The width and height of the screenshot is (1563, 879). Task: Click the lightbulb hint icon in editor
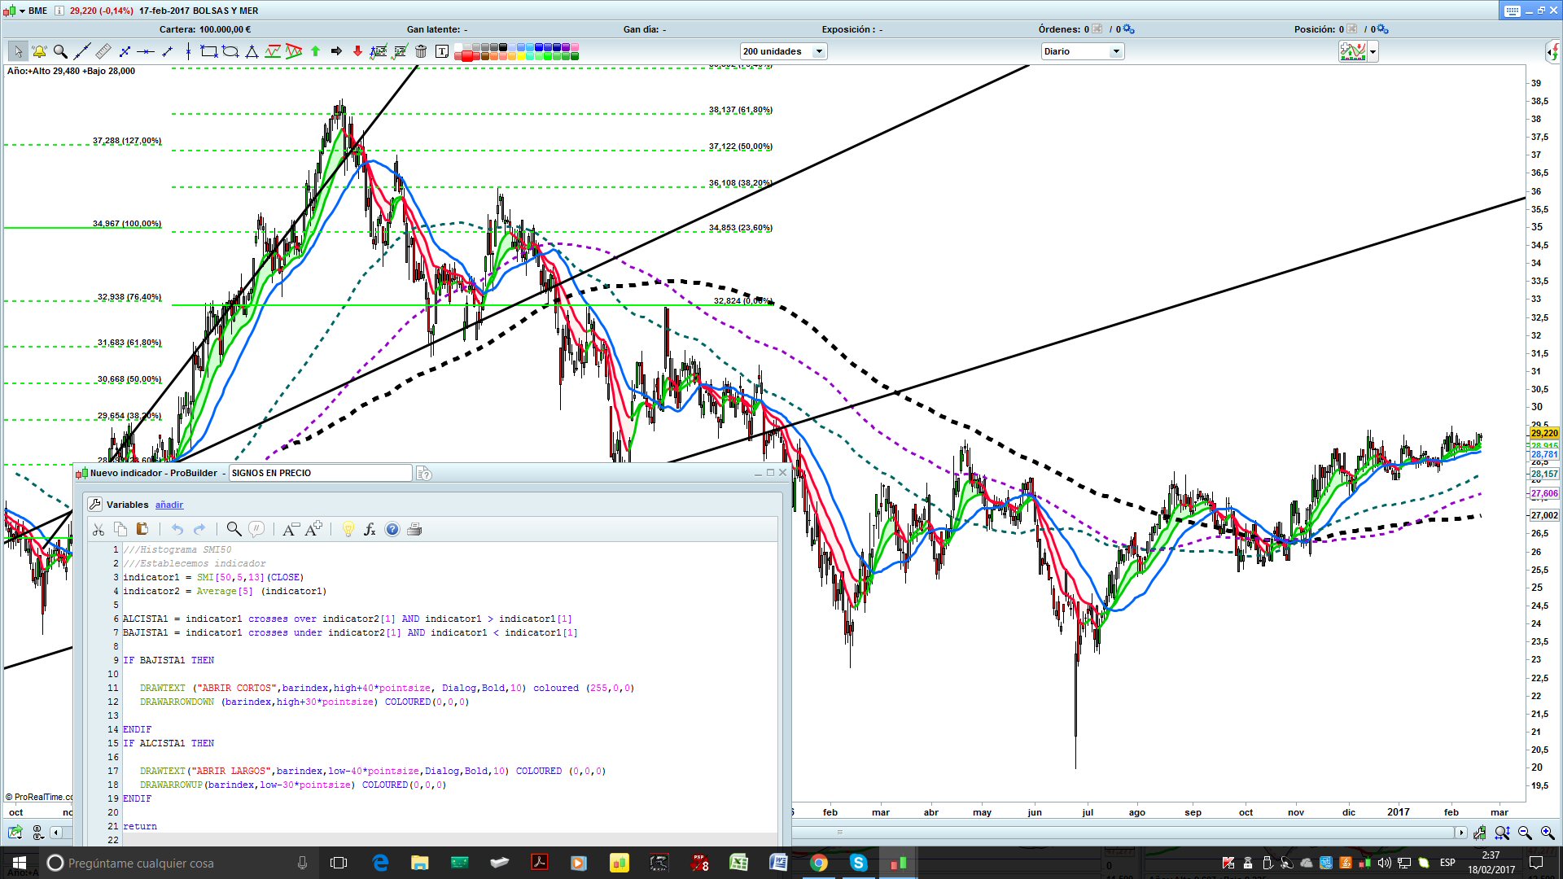pos(348,529)
